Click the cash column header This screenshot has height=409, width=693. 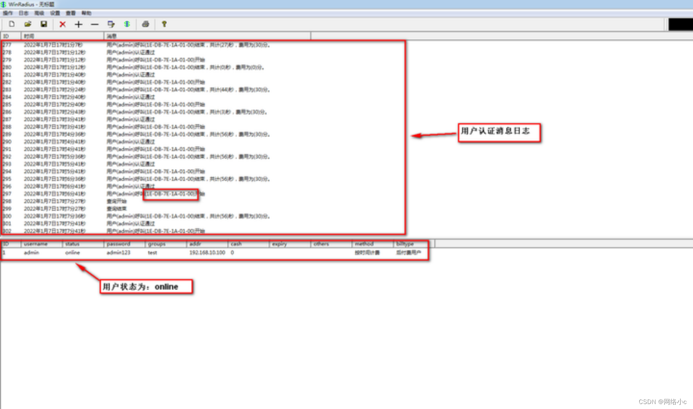tap(249, 244)
